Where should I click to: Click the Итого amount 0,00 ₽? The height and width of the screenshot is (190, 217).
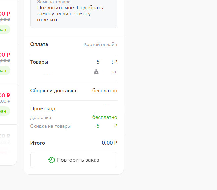[109, 143]
